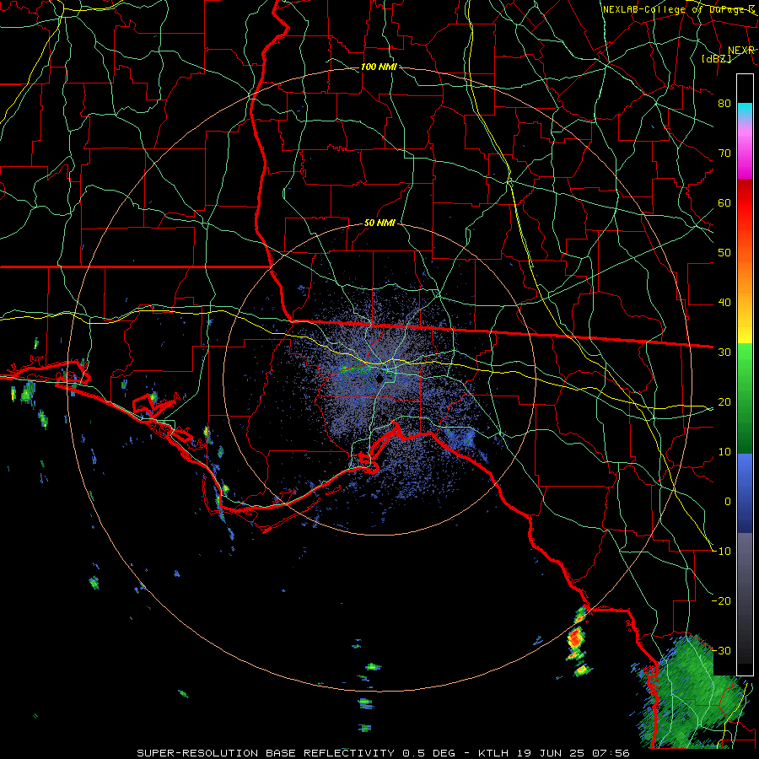
Task: Click the black radar site dot at center
Action: click(380, 379)
